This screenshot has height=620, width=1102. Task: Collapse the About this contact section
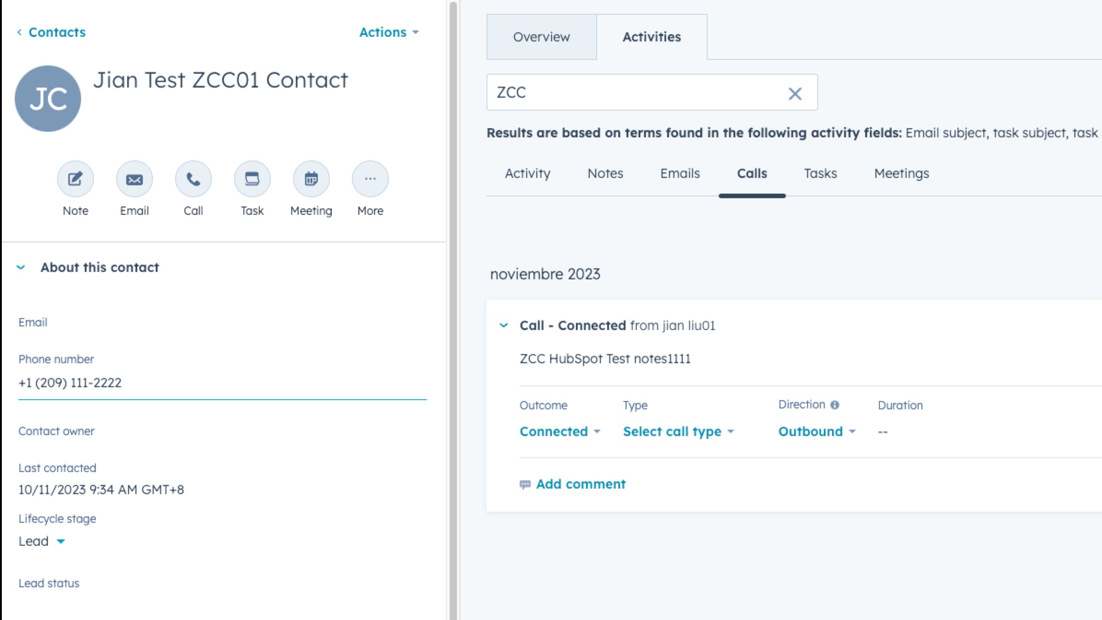point(21,267)
